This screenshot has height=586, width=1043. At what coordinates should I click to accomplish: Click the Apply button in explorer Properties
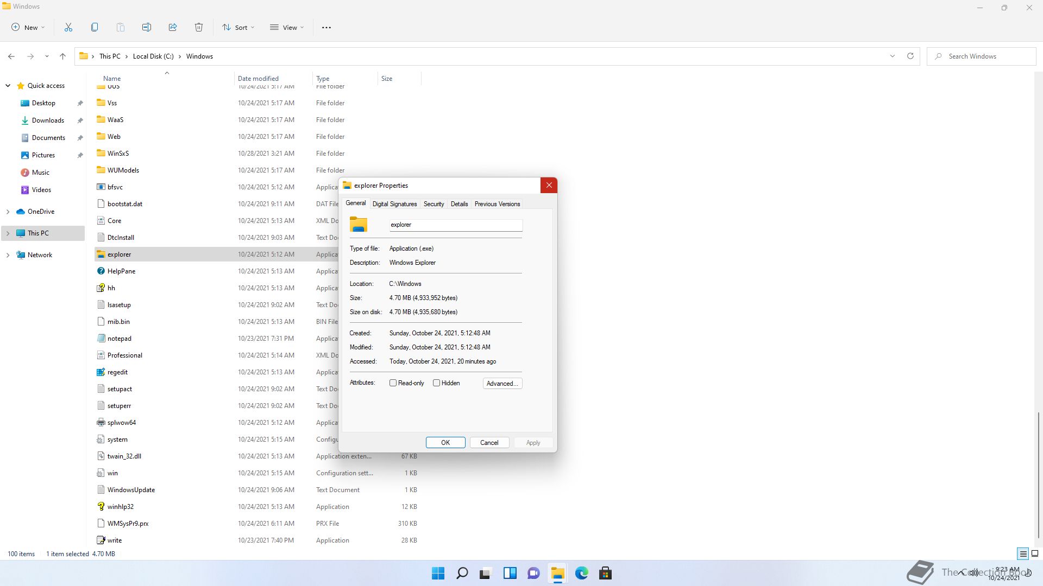pos(533,443)
